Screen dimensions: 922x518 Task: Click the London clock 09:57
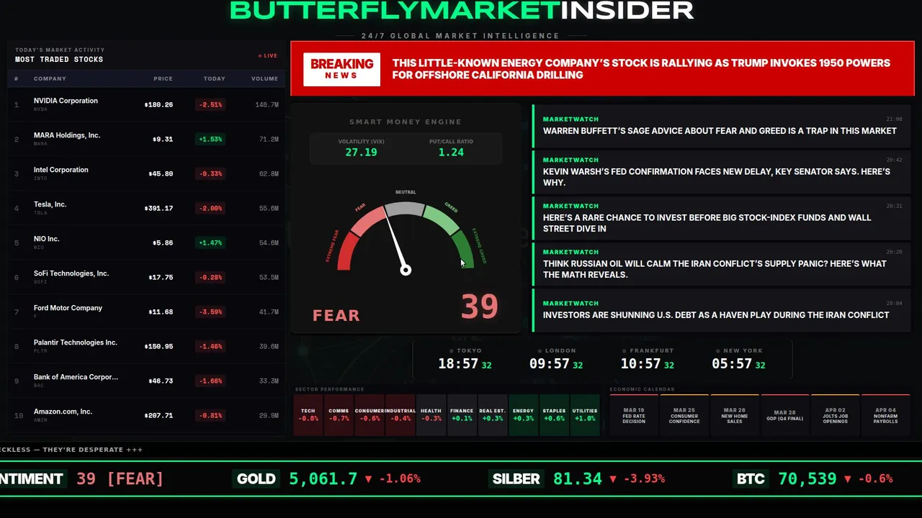550,364
